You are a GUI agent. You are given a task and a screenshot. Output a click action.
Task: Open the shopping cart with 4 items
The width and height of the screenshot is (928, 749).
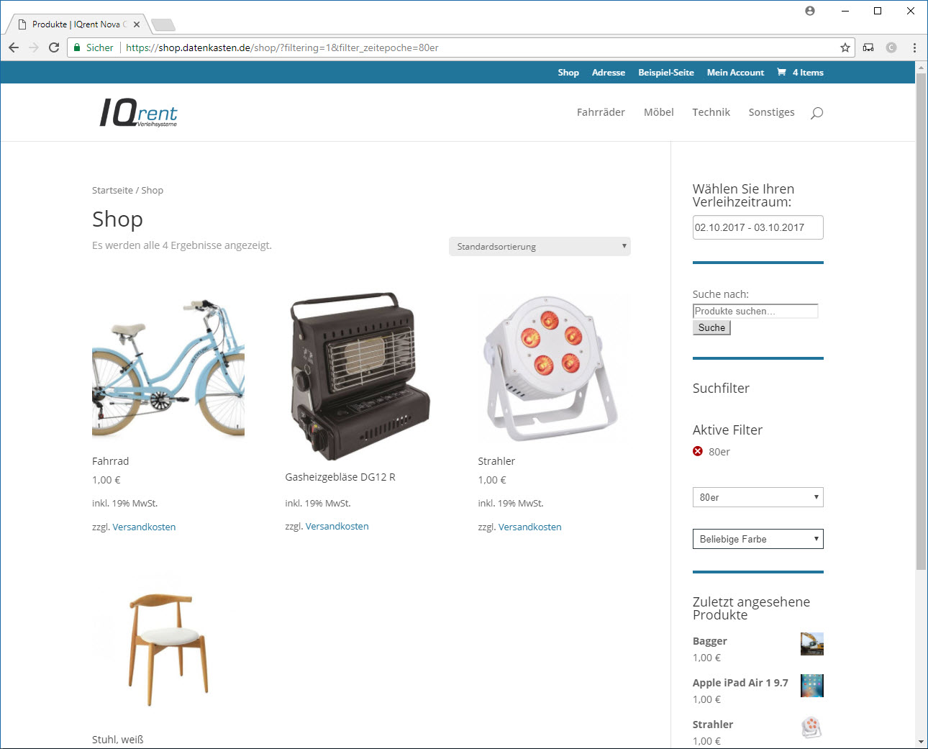click(x=800, y=73)
